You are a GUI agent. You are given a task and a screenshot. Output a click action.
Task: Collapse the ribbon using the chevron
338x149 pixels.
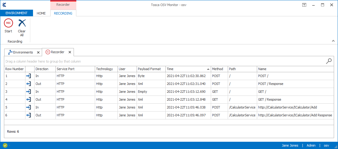(x=333, y=41)
